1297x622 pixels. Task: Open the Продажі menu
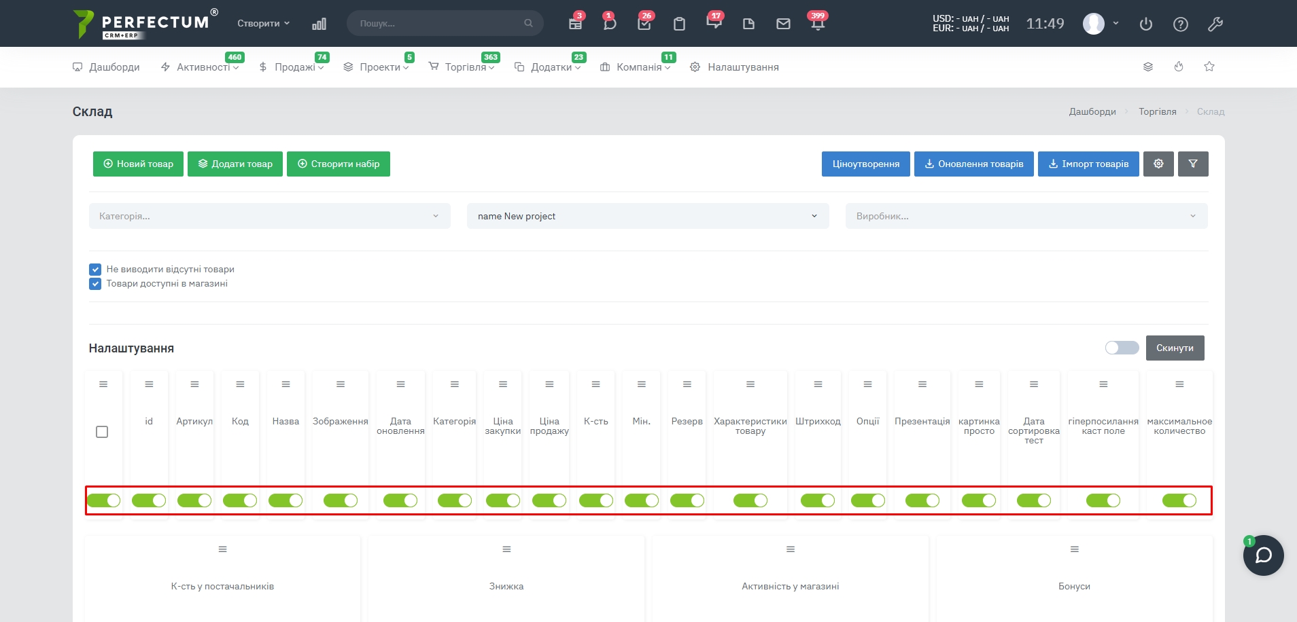[x=295, y=67]
